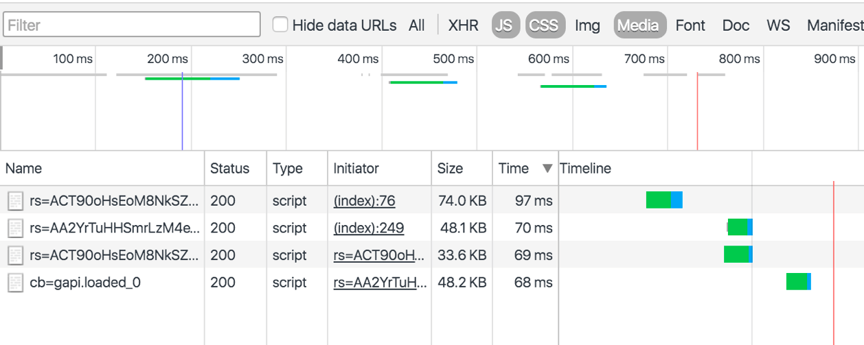This screenshot has width=864, height=345.
Task: Click the file icon of the 33.6 KB script row
Action: tap(15, 255)
